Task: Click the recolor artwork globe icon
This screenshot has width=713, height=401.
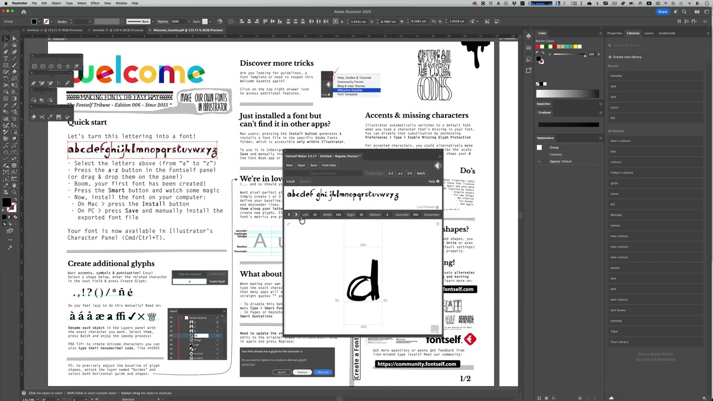Action: (x=219, y=21)
